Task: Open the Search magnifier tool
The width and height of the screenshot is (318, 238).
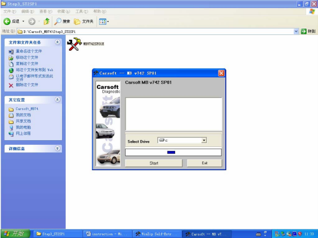Action: [58, 21]
